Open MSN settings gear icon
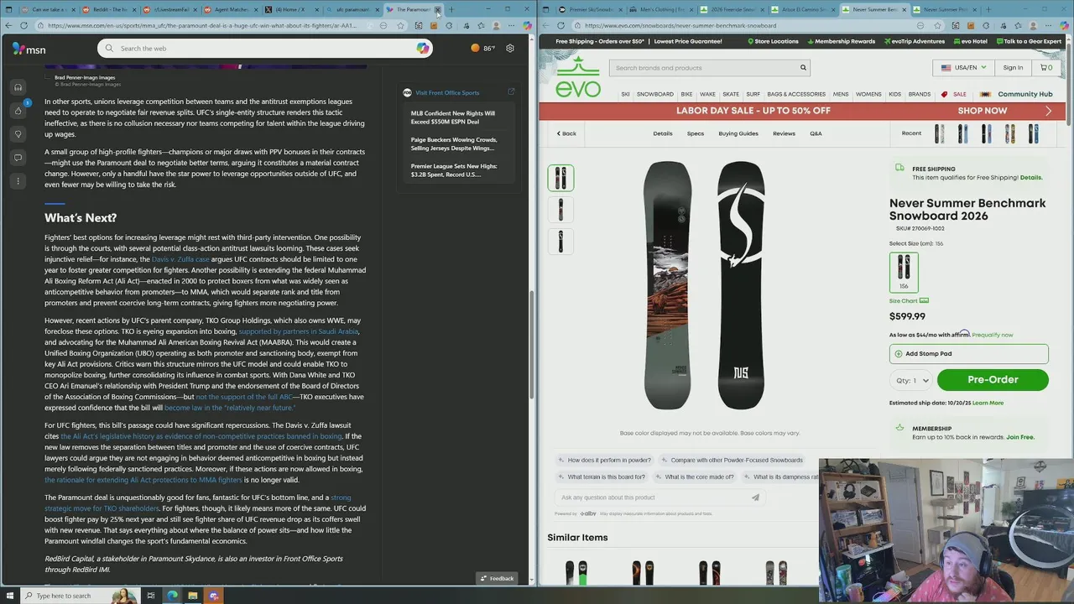The width and height of the screenshot is (1074, 604). point(509,48)
